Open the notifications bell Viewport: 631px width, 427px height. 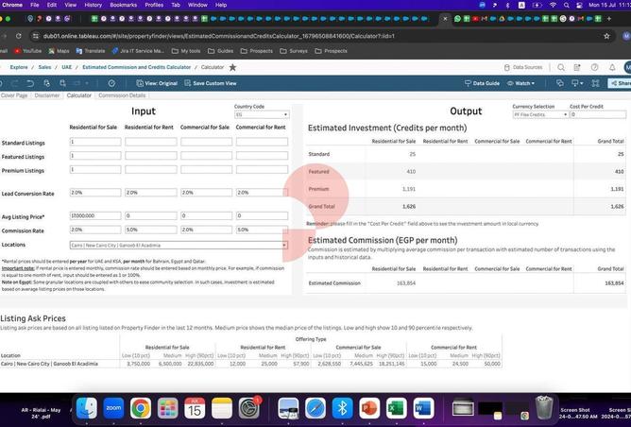coord(612,68)
